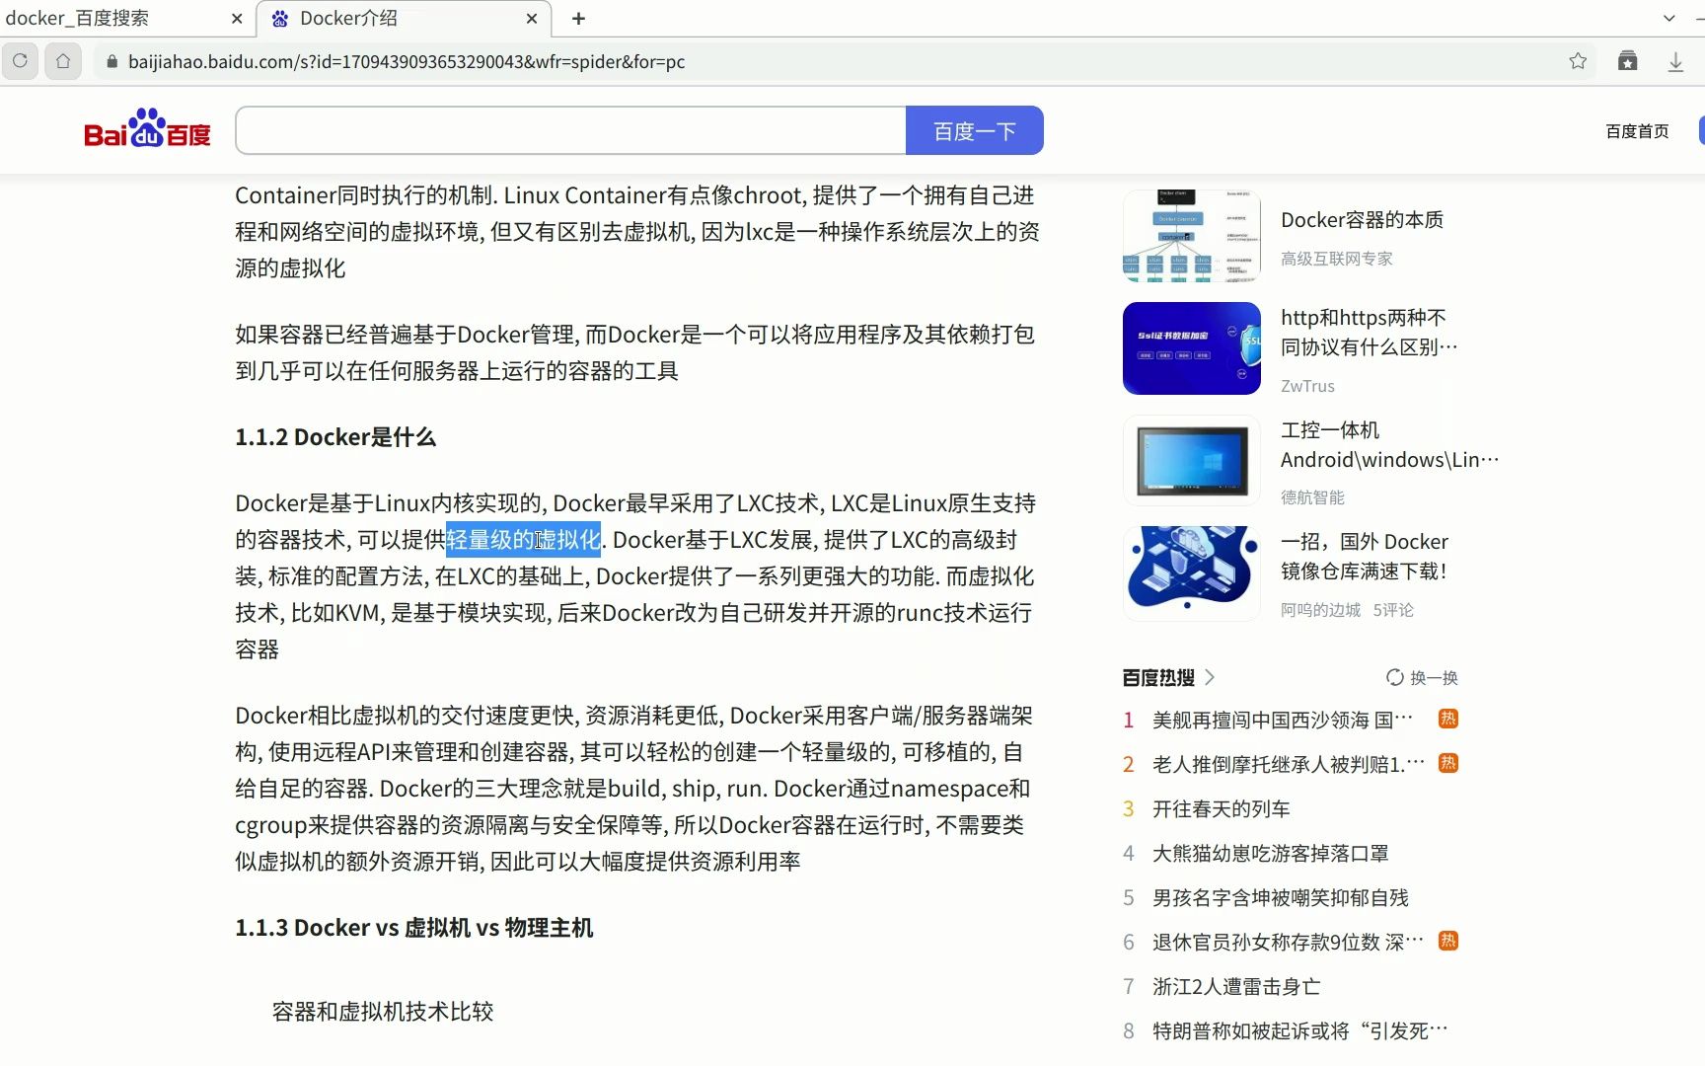1705x1066 pixels.
Task: Open the 百度热搜 heading
Action: (x=1158, y=678)
